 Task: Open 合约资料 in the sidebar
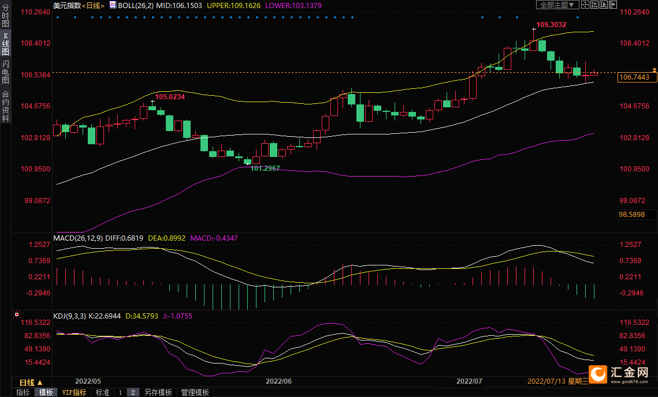coord(5,106)
